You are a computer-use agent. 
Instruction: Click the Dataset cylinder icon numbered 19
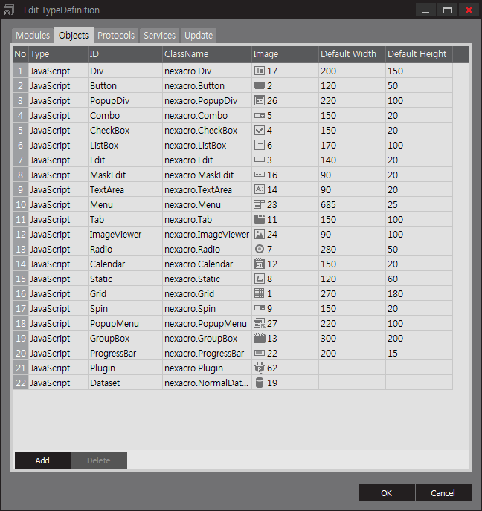tap(260, 383)
